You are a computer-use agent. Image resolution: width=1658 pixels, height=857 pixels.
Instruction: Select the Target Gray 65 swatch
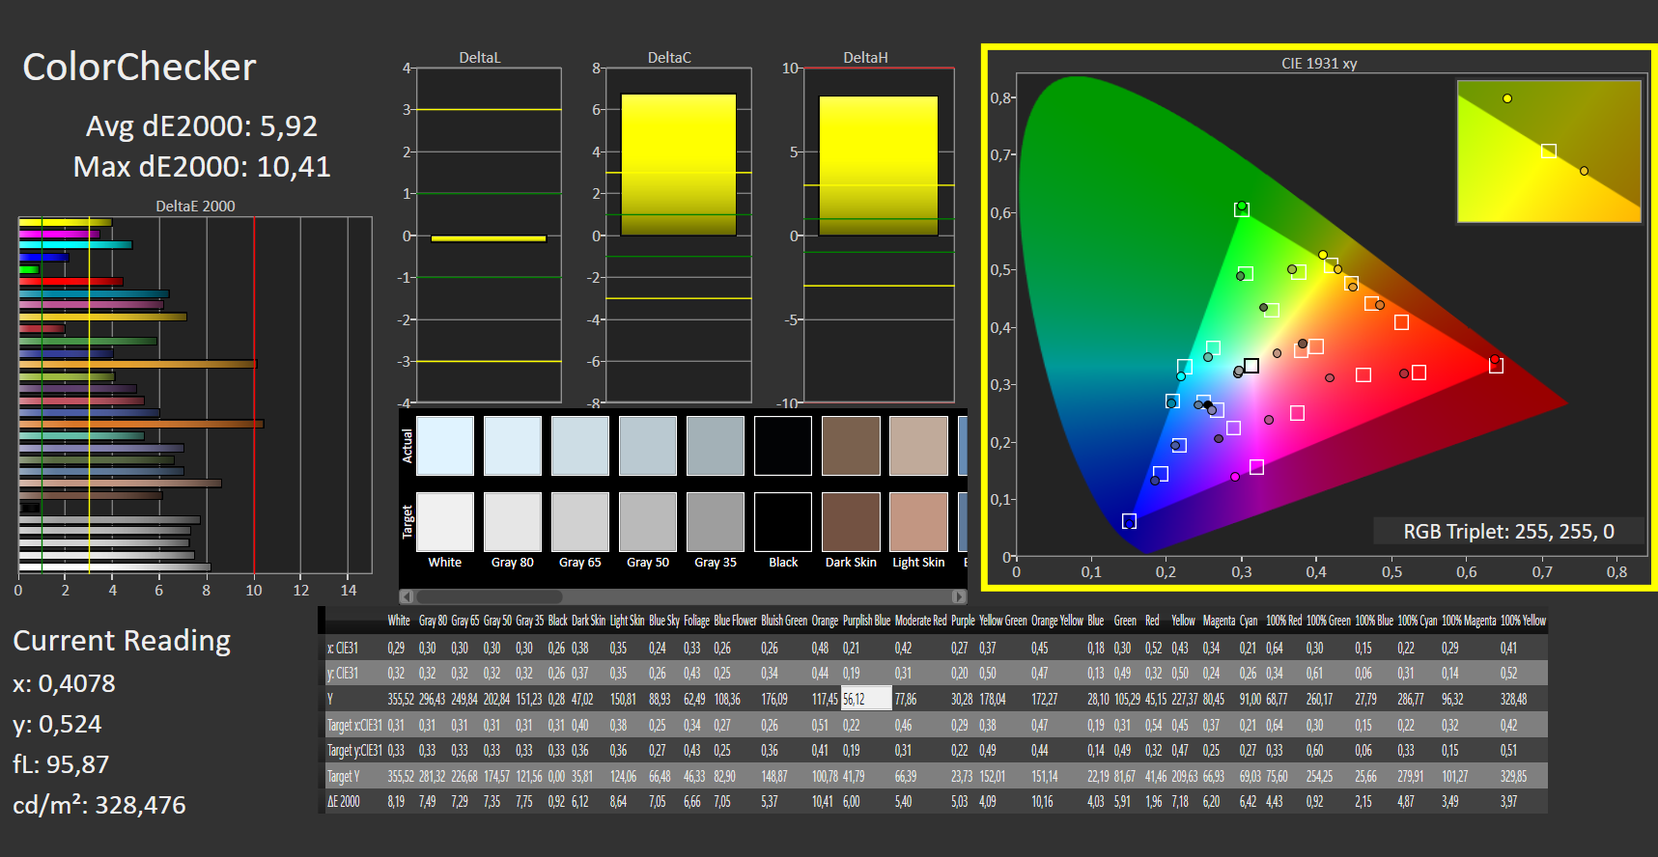(580, 522)
